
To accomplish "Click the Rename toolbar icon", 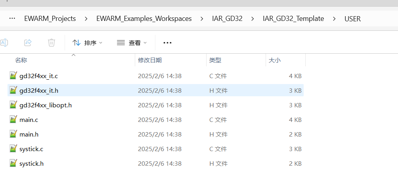I will point(4,43).
